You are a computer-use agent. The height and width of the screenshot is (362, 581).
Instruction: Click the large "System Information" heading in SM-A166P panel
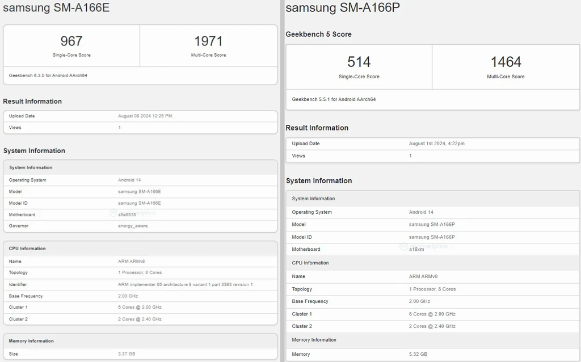click(x=319, y=181)
